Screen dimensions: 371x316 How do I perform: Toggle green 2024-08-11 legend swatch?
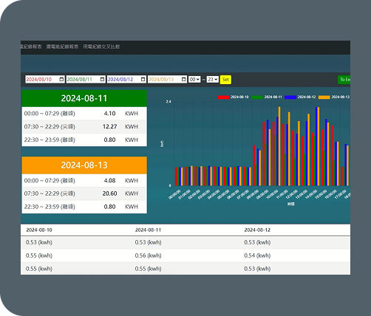point(257,97)
